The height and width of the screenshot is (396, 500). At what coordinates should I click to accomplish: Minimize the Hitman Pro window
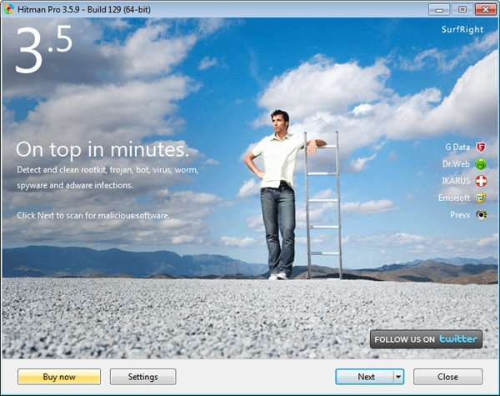pos(439,9)
